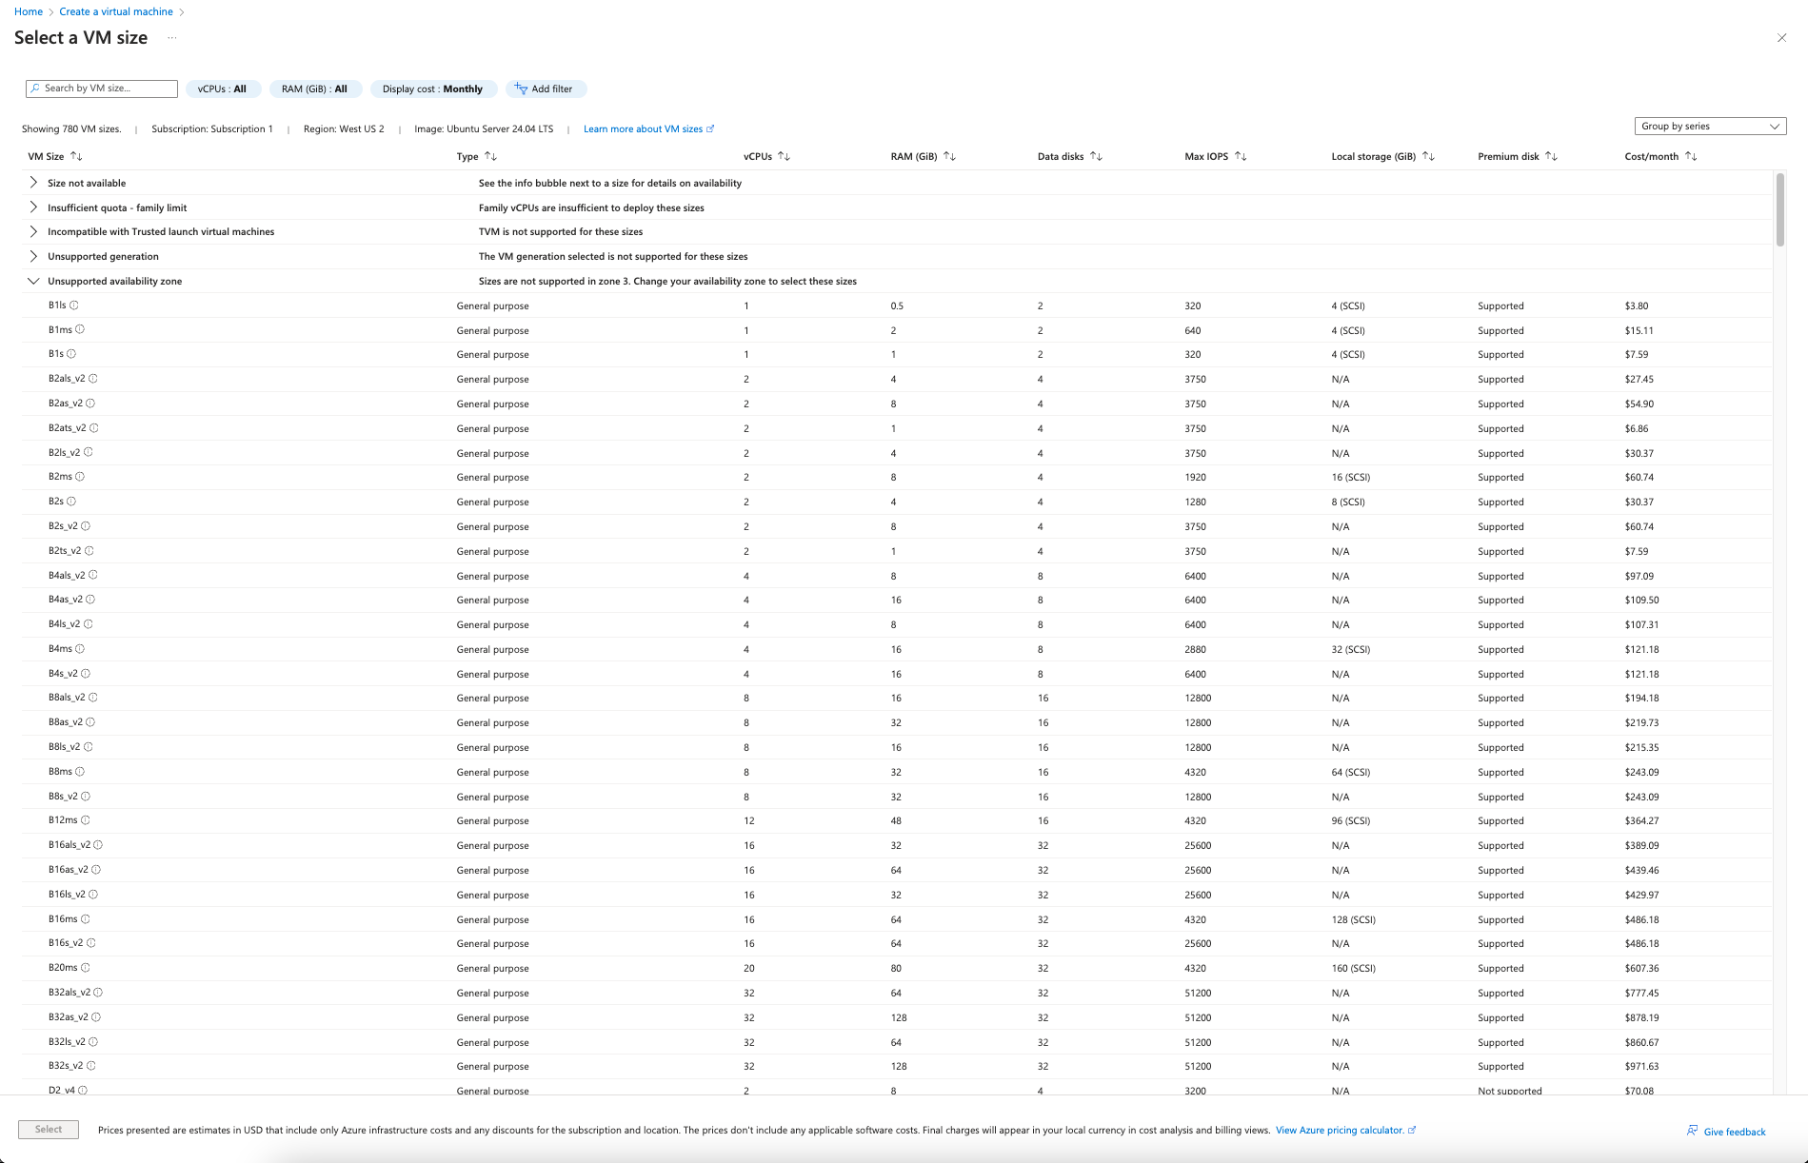1808x1163 pixels.
Task: Sort by the RAM (GiB) column arrows
Action: (x=949, y=156)
